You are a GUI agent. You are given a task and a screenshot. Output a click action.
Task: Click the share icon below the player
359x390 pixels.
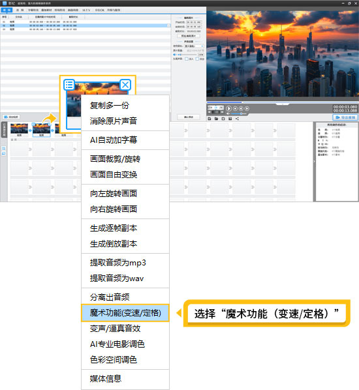pyautogui.click(x=237, y=119)
